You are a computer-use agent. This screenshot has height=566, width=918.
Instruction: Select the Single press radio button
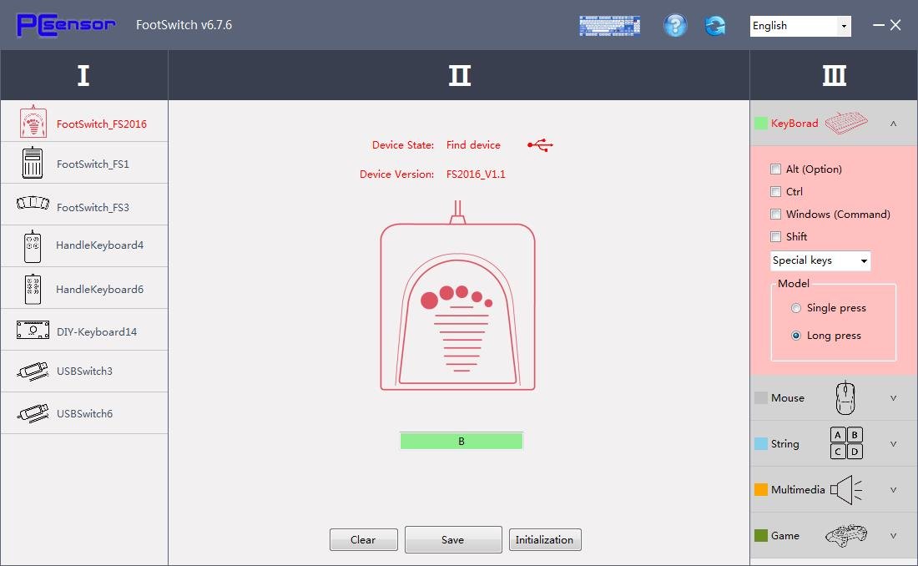(796, 308)
